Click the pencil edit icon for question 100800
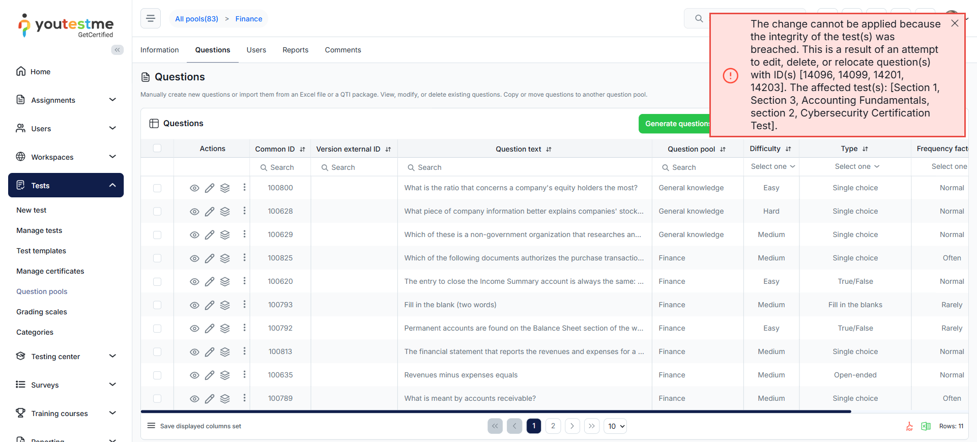 (x=209, y=188)
